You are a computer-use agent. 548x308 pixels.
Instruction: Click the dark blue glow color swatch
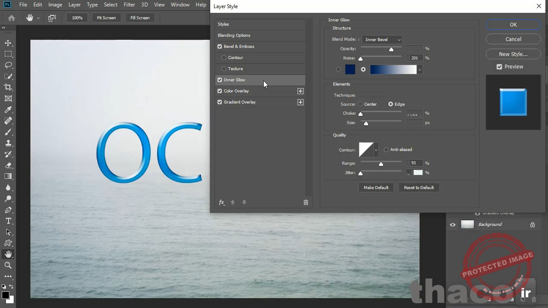click(350, 70)
